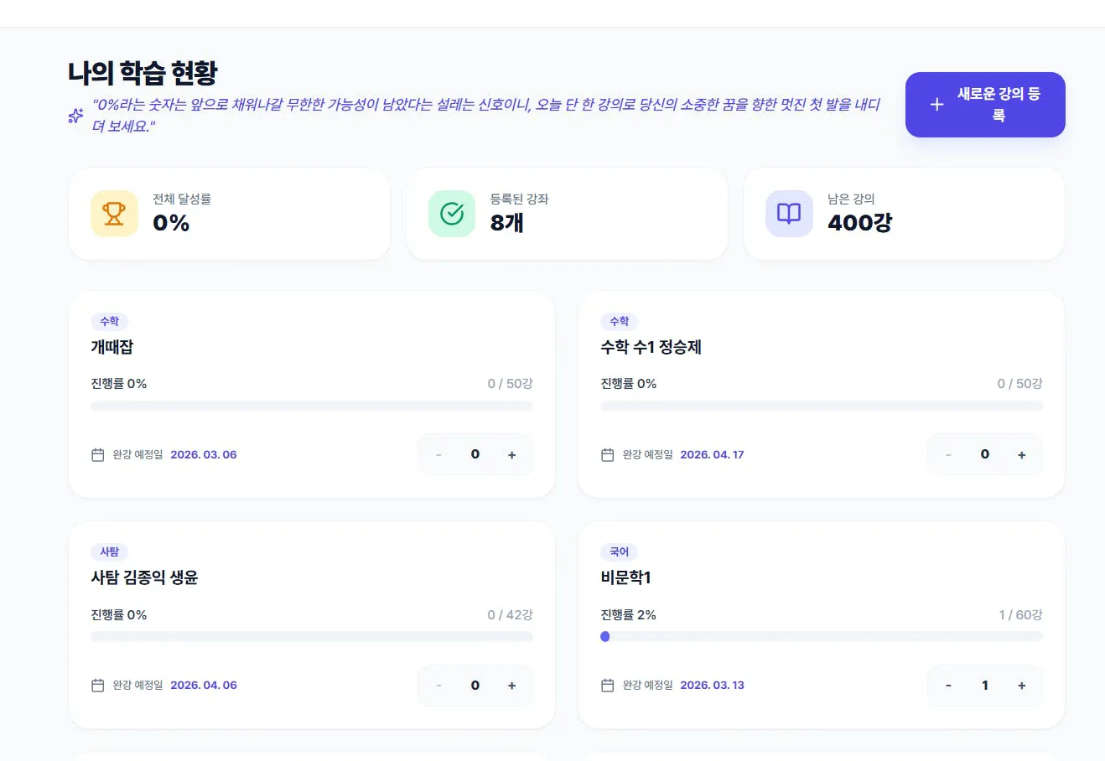Click the 완강 예정일 date 2026. 03. 13
The width and height of the screenshot is (1105, 761).
[712, 685]
